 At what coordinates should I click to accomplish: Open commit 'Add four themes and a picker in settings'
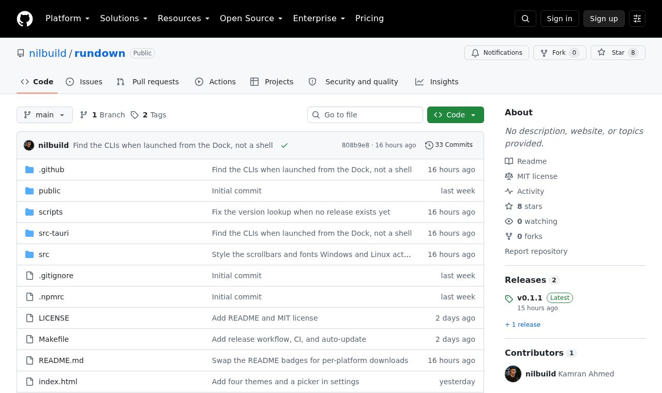coord(285,382)
